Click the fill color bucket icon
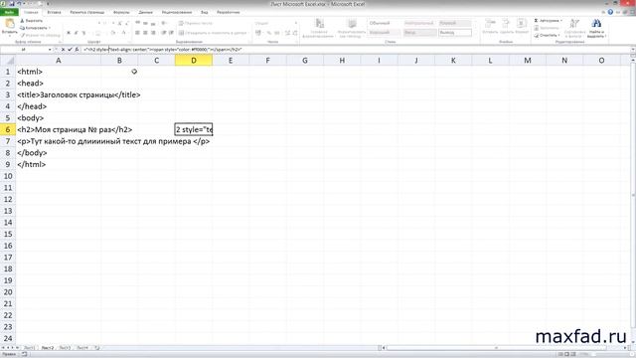This screenshot has width=636, height=358. click(x=113, y=33)
